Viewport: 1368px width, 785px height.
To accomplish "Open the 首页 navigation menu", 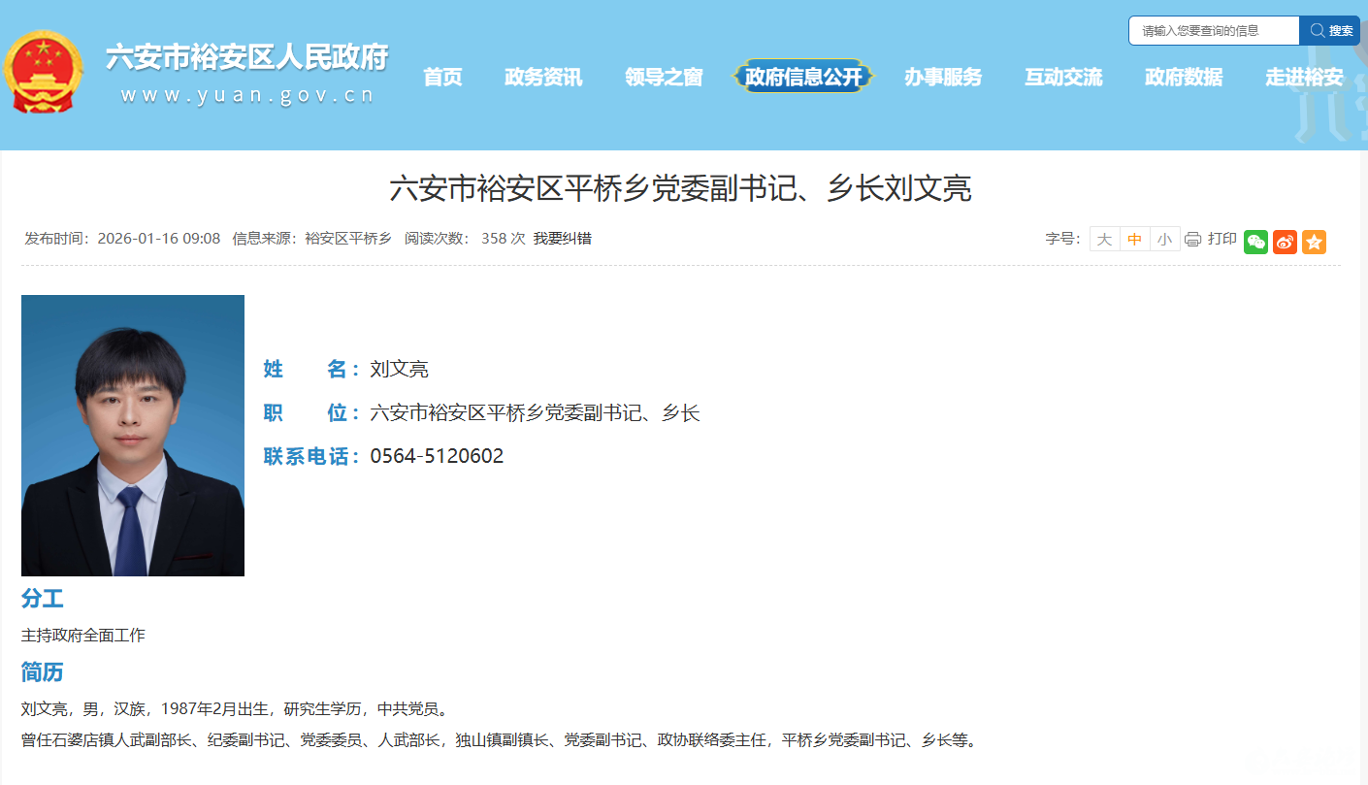I will [443, 78].
